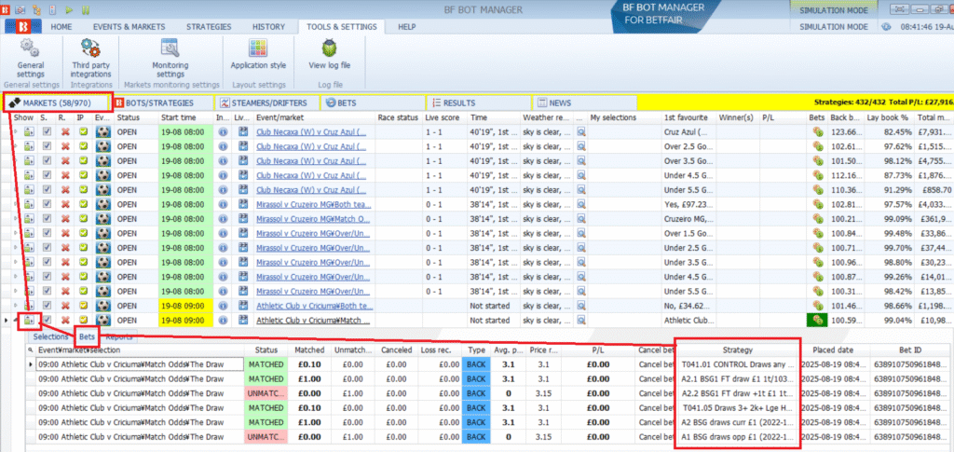Toggle S. checkbox for Mirassol Under 2.5 row

[x=48, y=248]
